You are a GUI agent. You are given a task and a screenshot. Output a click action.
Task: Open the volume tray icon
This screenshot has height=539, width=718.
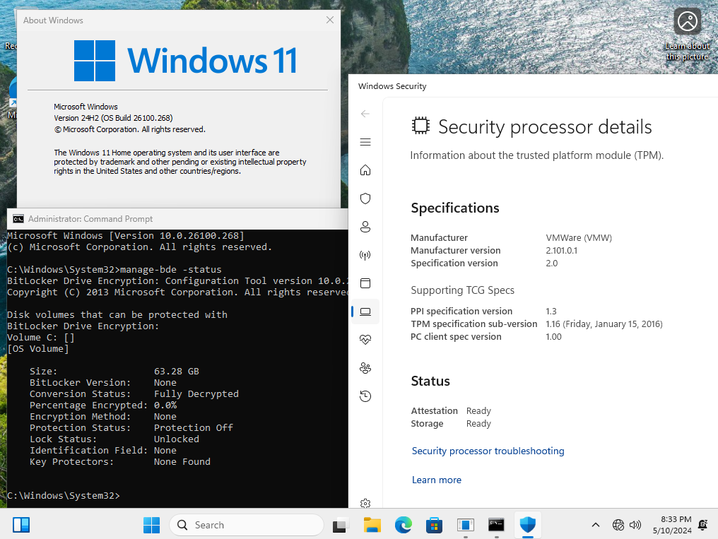635,525
